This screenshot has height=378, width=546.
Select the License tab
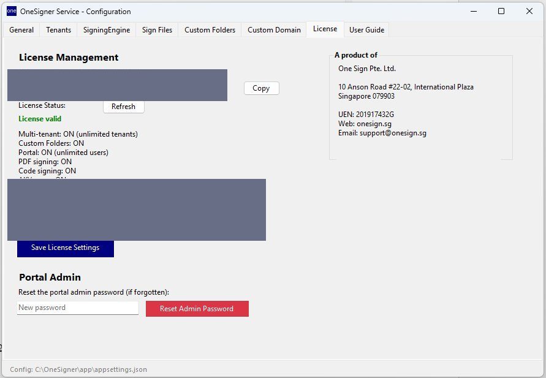pos(325,29)
